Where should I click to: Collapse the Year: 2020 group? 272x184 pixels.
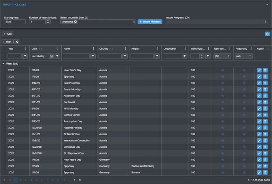(x=3, y=63)
